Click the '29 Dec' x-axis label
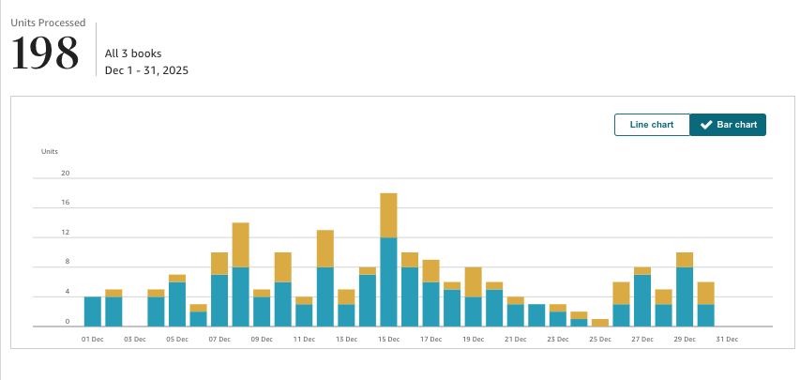This screenshot has width=800, height=380. [x=685, y=339]
